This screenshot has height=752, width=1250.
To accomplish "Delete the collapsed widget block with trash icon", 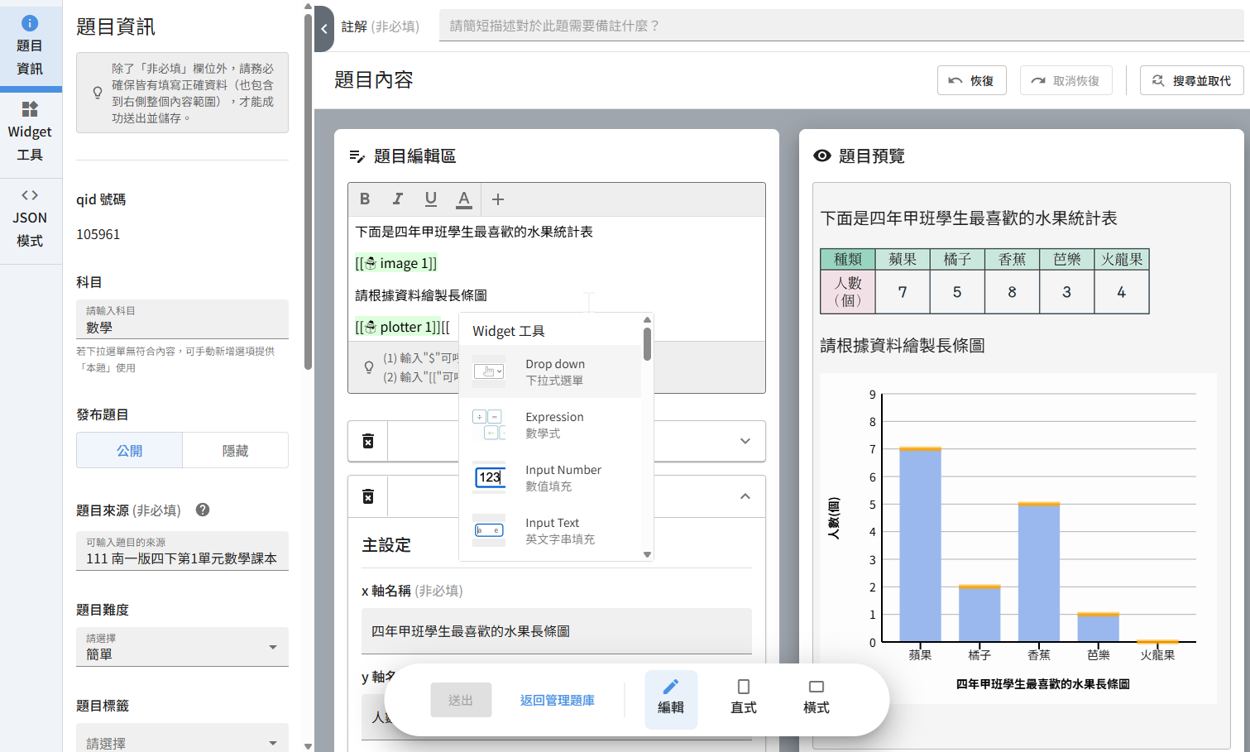I will (368, 441).
